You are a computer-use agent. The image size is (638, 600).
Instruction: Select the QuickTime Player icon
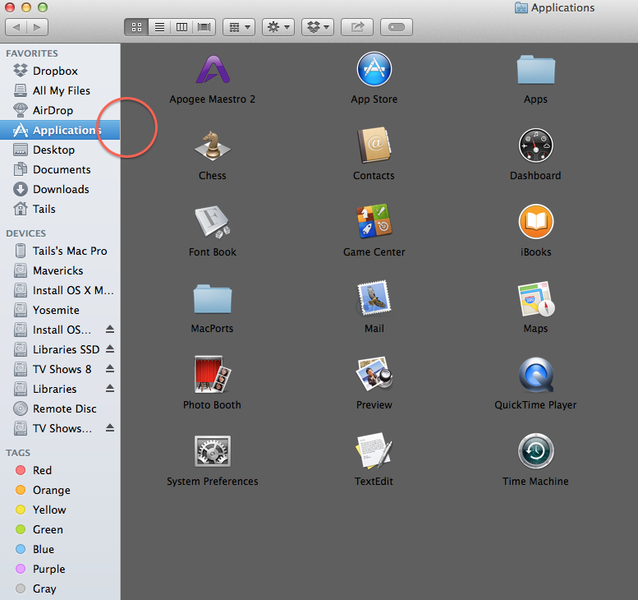pos(535,375)
